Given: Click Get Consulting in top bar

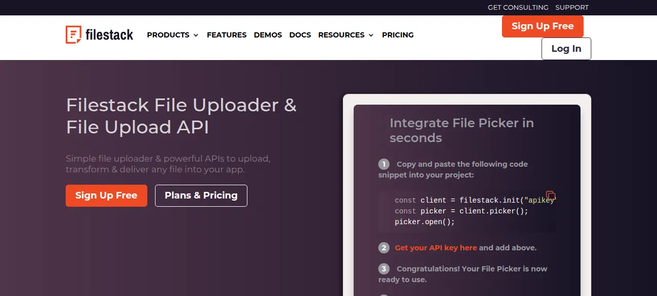Looking at the screenshot, I should [518, 8].
